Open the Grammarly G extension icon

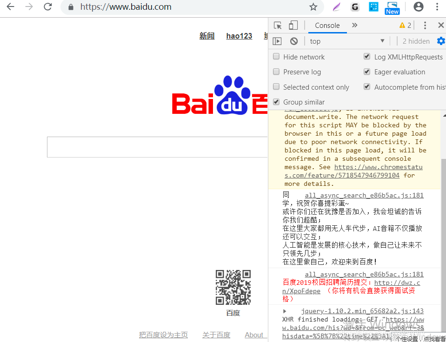tap(355, 7)
